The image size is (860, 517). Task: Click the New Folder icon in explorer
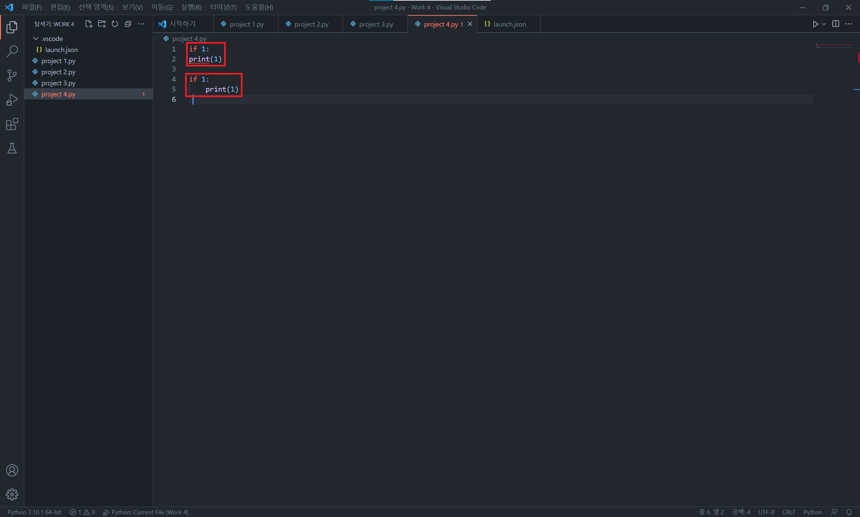pos(102,24)
